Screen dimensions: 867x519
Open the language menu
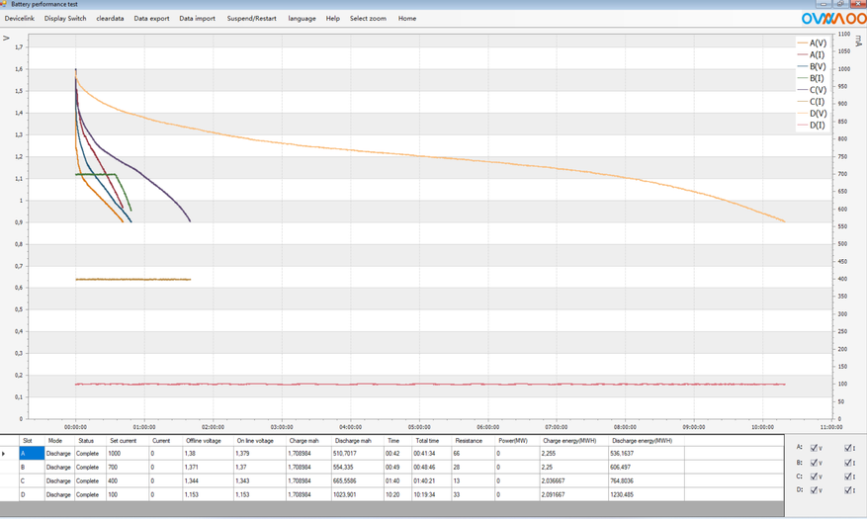point(302,18)
